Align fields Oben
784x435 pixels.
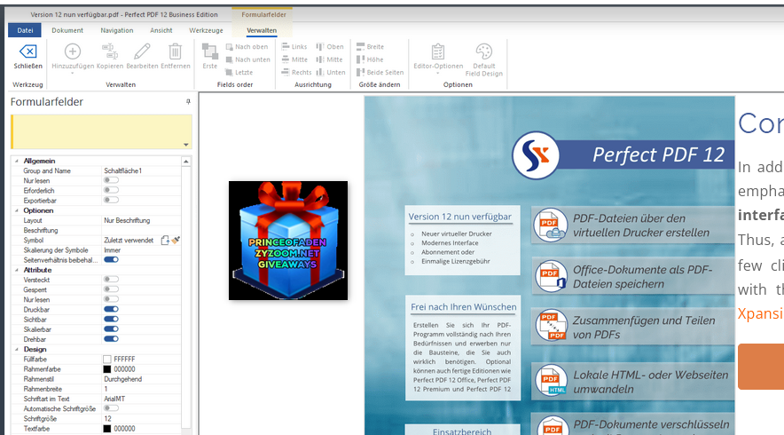pos(330,46)
